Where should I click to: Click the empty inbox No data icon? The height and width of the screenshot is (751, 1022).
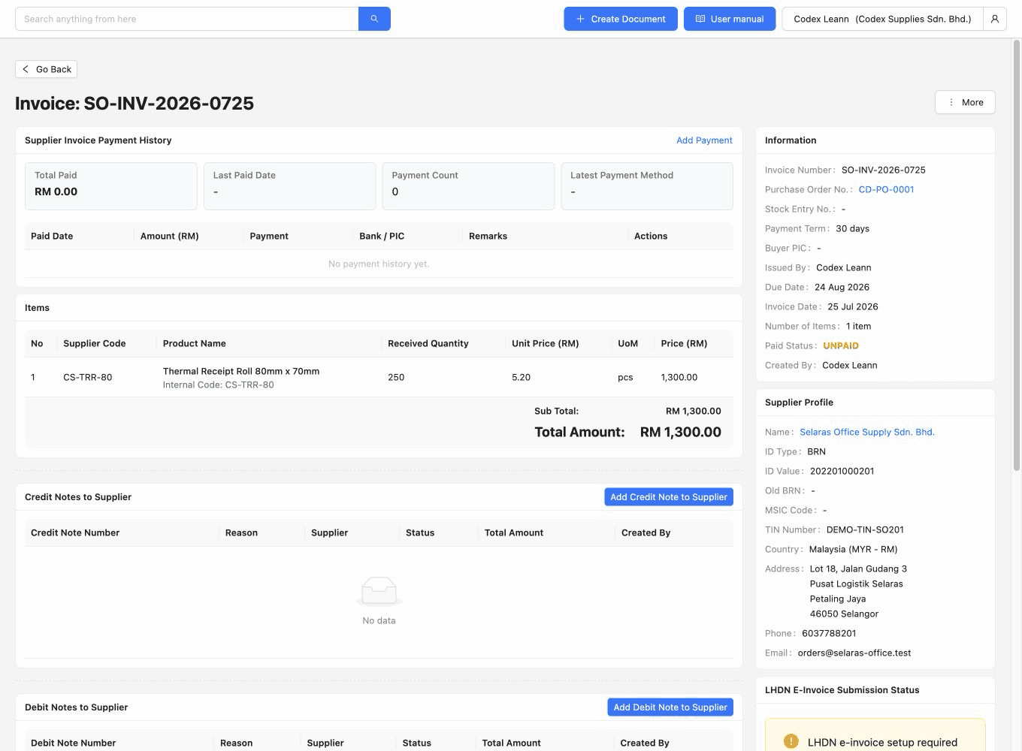379,591
